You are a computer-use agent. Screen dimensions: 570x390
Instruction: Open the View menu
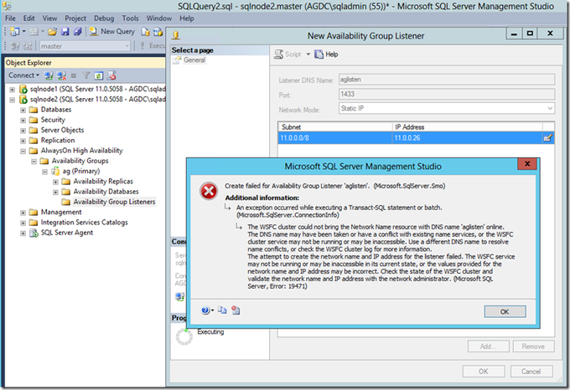(x=49, y=18)
